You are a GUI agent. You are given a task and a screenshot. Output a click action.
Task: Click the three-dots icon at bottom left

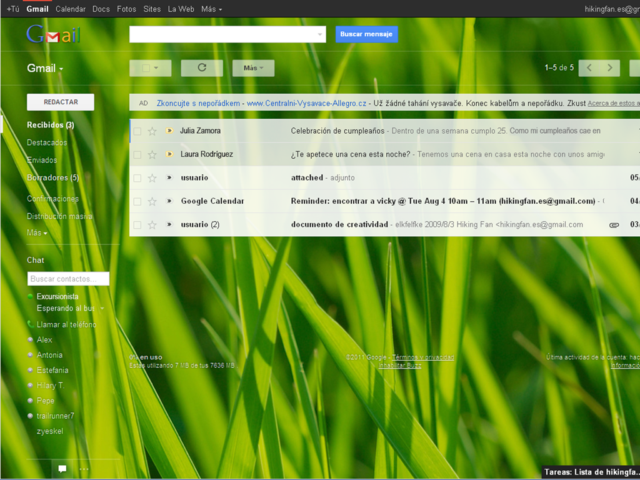pos(84,469)
